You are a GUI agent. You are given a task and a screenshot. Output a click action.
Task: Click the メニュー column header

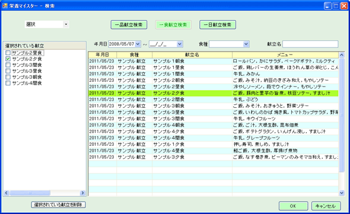[x=285, y=55]
